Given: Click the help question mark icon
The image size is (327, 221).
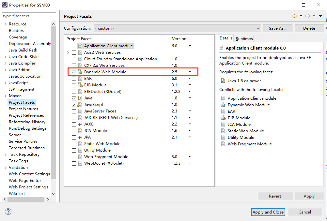Looking at the screenshot, I should tap(8, 212).
